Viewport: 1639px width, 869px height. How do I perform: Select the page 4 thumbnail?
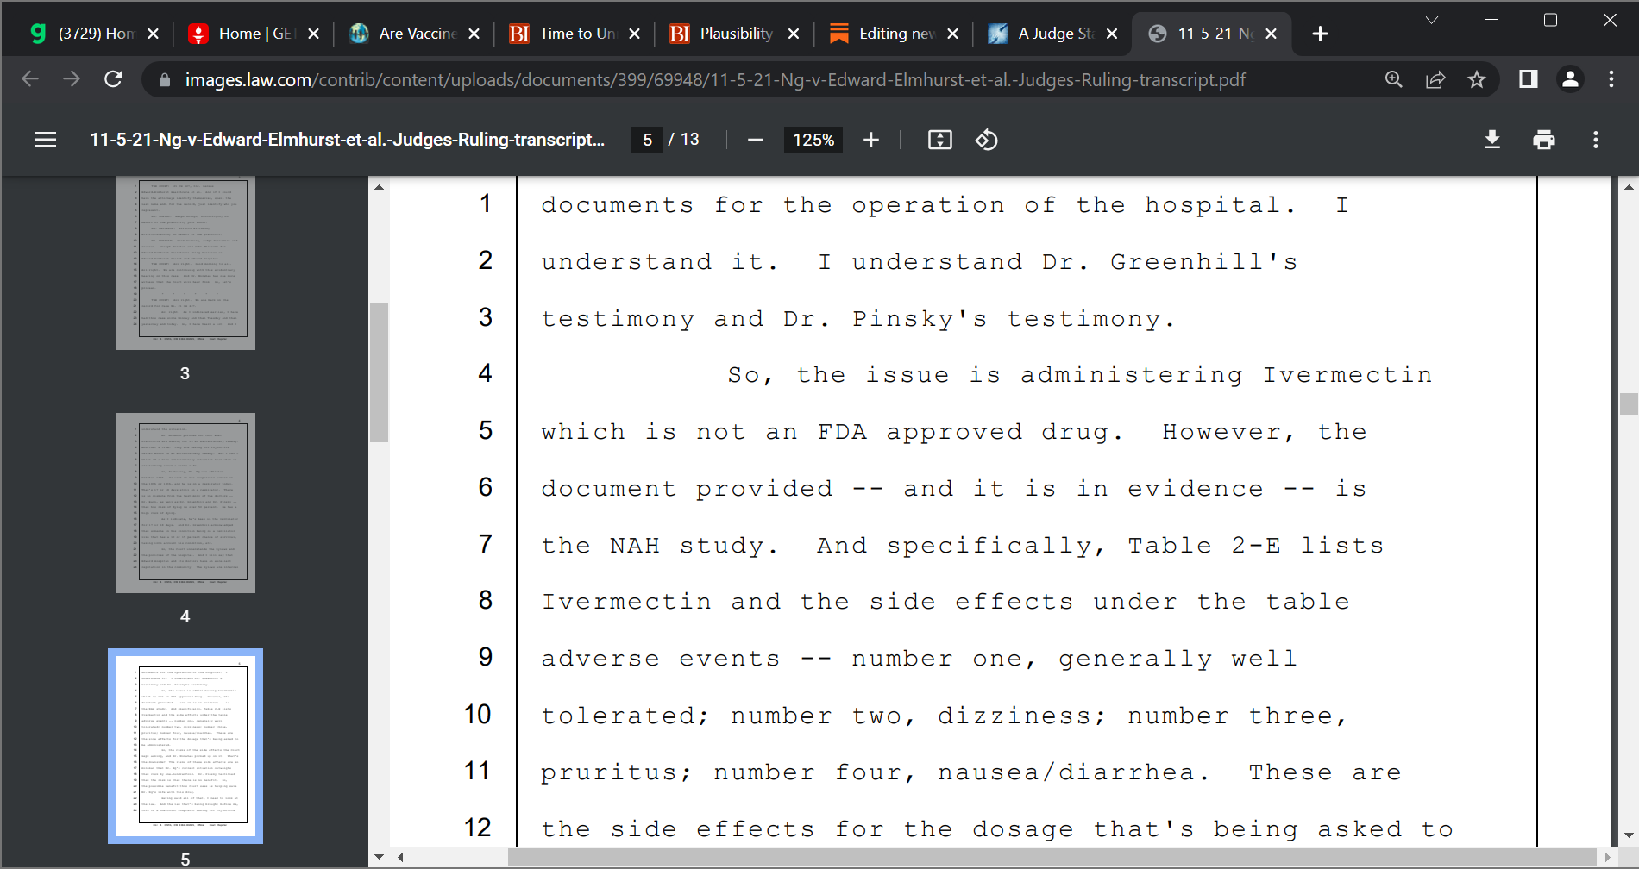pos(185,503)
